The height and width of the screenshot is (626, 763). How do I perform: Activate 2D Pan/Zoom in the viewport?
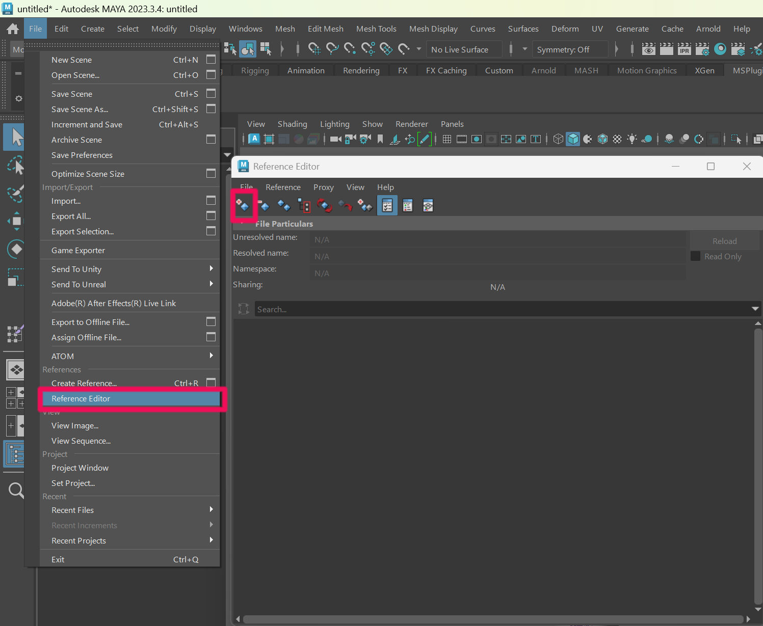(x=410, y=139)
